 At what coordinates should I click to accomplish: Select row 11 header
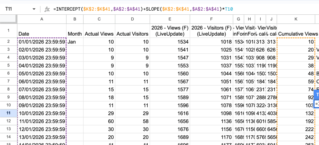[8, 113]
